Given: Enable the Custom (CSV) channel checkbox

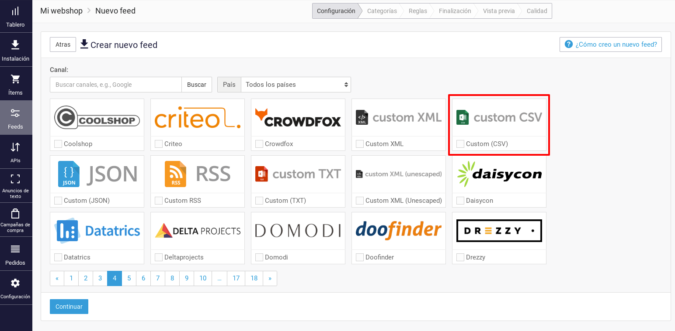Looking at the screenshot, I should 460,143.
